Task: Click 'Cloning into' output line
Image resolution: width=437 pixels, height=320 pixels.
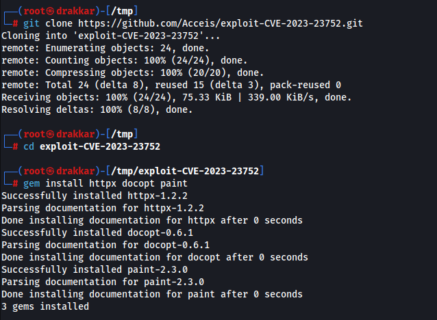Action: pyautogui.click(x=111, y=36)
